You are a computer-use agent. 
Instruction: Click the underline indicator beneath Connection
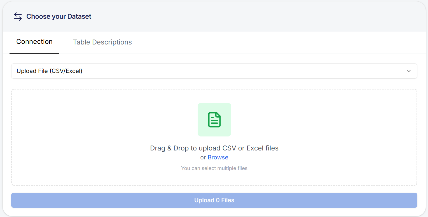[34, 54]
